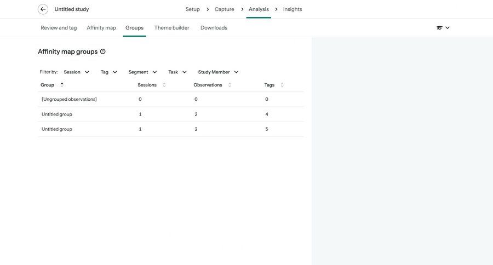This screenshot has height=265, width=493.
Task: Navigate to the Setup step
Action: click(192, 9)
